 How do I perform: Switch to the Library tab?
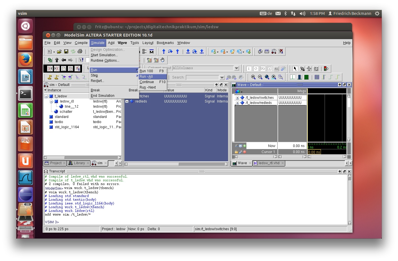[79, 163]
